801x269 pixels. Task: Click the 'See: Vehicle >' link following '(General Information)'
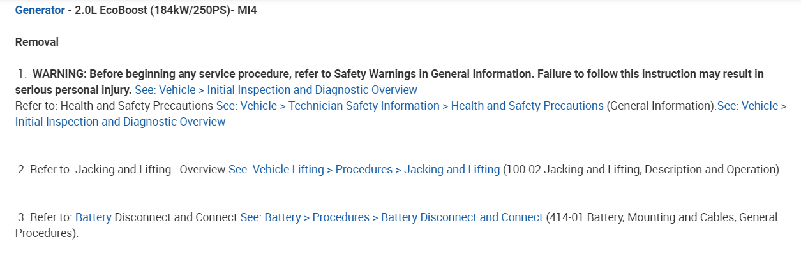pyautogui.click(x=751, y=106)
